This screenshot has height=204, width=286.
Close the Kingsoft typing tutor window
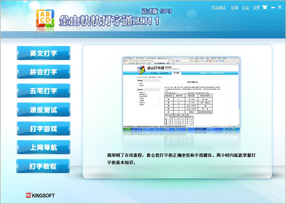point(279,8)
